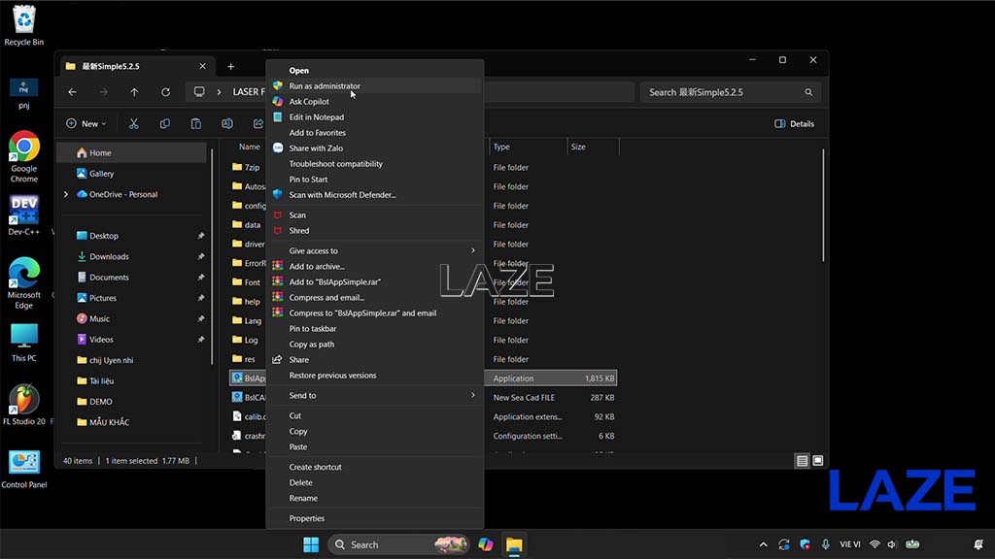995x559 pixels.
Task: Open Microsoft Edge desktop shortcut
Action: pos(24,282)
